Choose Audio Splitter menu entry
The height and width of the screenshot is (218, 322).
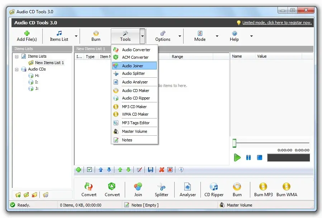pyautogui.click(x=134, y=73)
